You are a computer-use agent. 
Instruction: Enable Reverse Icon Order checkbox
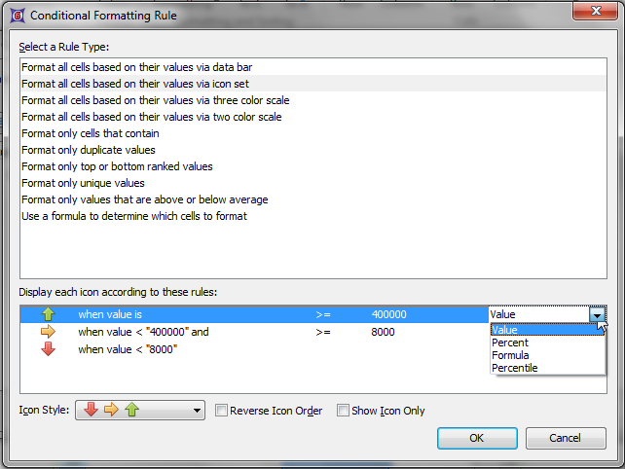point(222,411)
